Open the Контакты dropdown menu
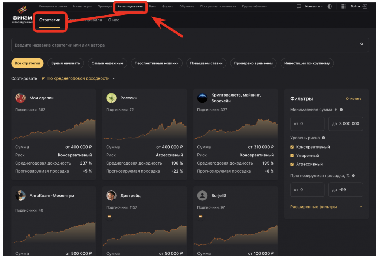Screen dimensions: 380x260 pyautogui.click(x=314, y=7)
